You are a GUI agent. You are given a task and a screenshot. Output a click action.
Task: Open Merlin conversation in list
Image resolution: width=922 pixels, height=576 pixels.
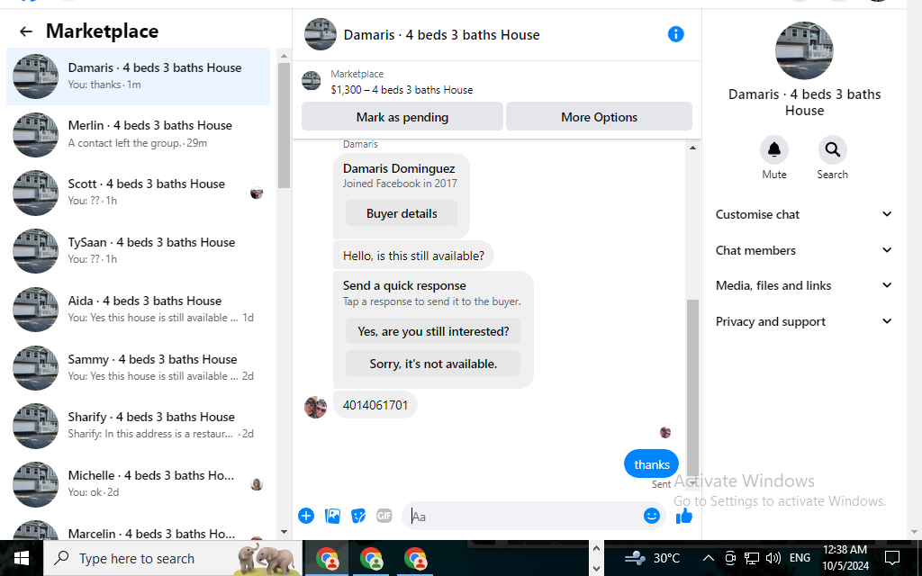coord(138,135)
